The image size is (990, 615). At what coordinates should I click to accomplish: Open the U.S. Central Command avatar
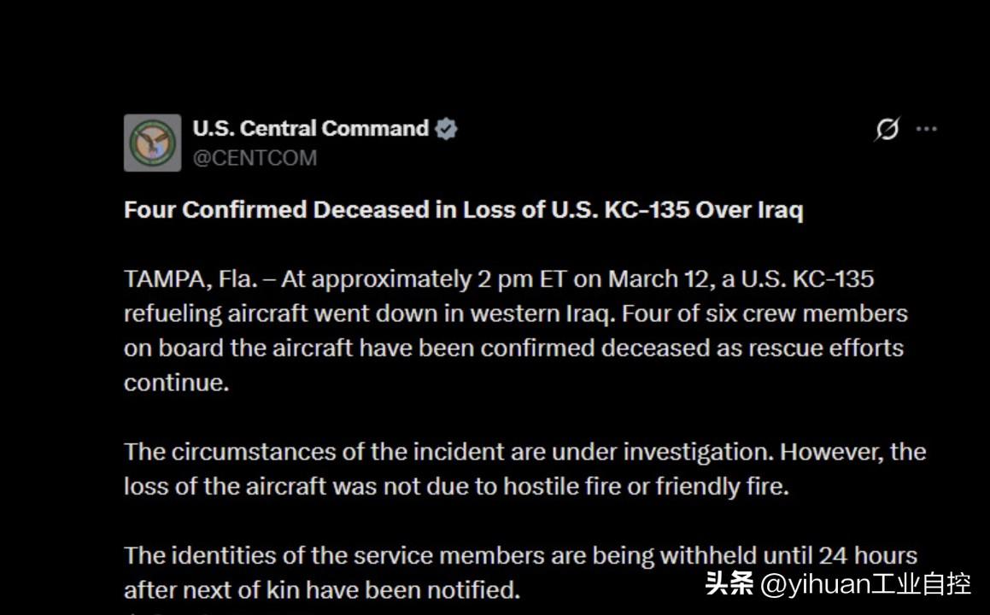click(x=152, y=143)
